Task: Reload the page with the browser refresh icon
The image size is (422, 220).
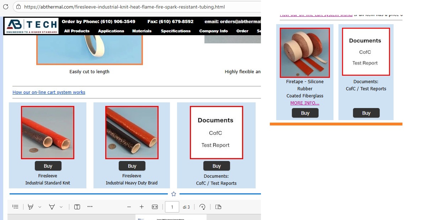Action: coord(5,7)
